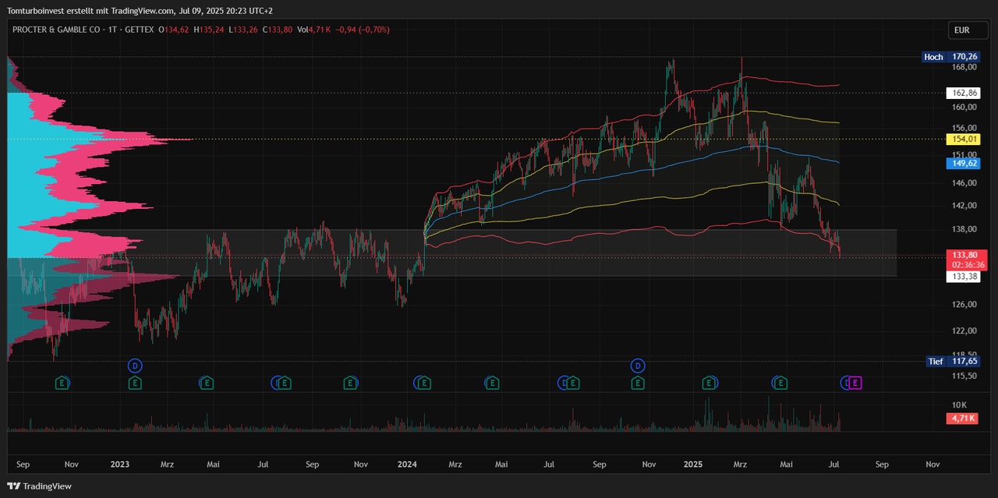
Task: Click the earnings marker at October 2024
Action: [638, 383]
